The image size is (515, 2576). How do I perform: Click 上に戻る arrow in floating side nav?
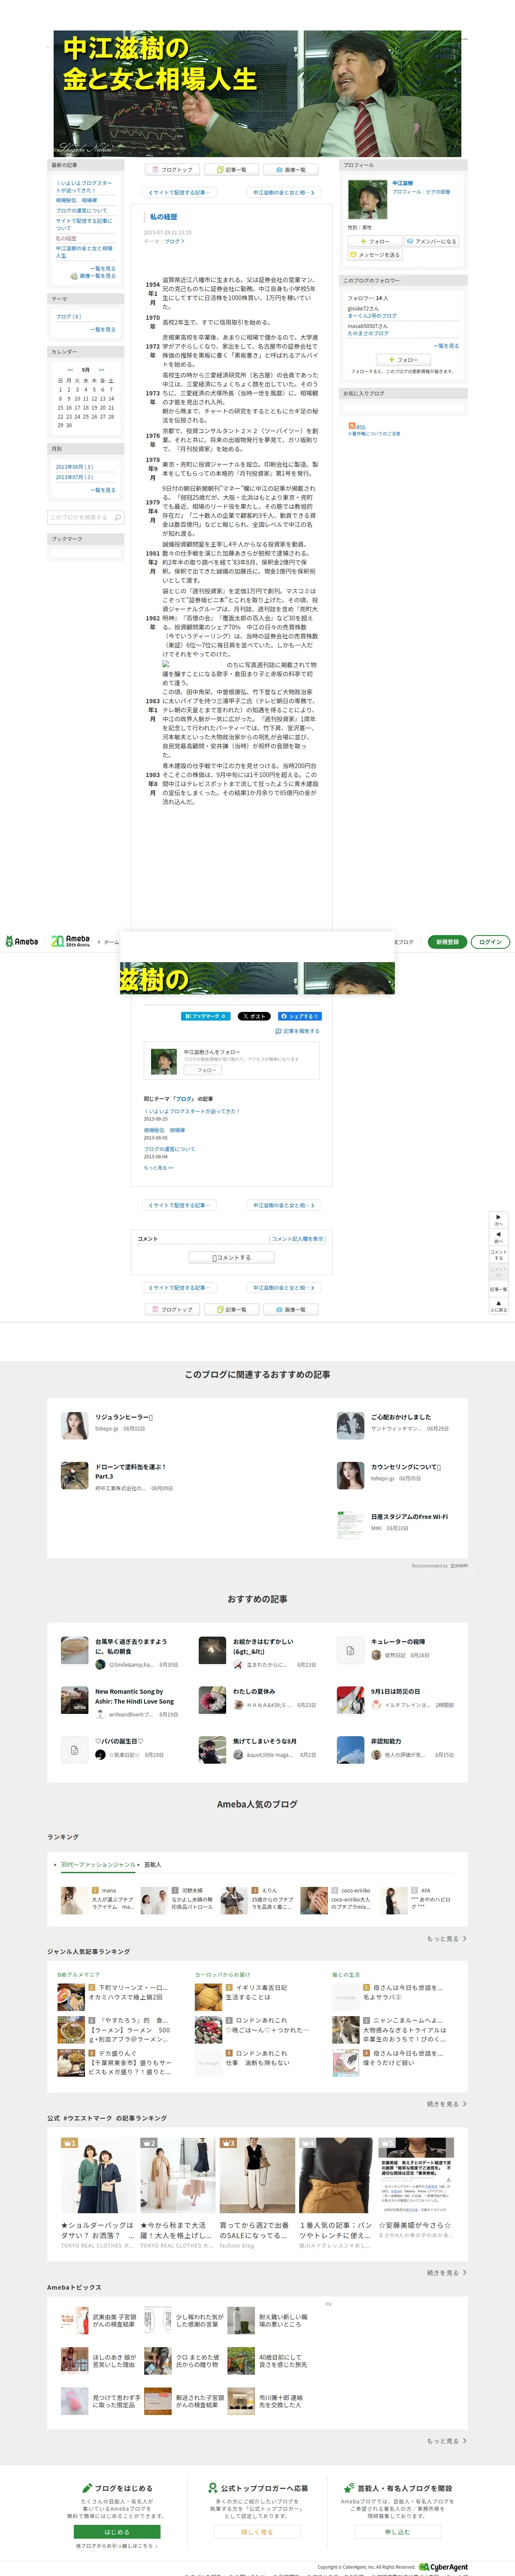pos(498,1306)
